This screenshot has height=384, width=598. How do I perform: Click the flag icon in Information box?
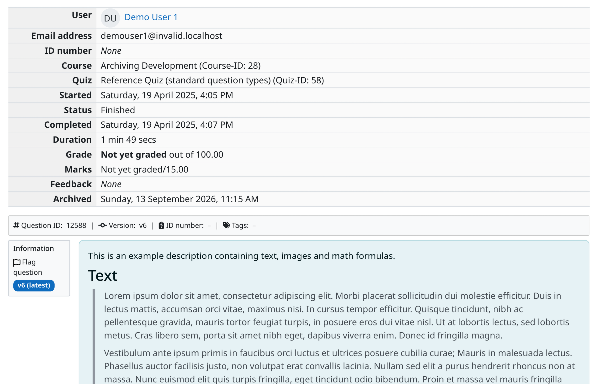17,263
